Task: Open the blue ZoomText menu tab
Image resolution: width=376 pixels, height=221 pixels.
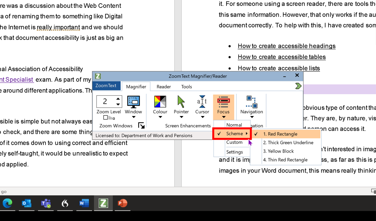Action: [x=106, y=86]
